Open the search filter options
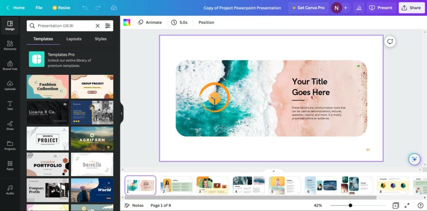Viewport: 427px width, 211px height. (x=108, y=26)
